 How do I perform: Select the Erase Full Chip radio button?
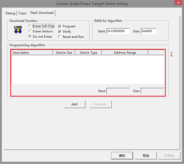(x=30, y=26)
